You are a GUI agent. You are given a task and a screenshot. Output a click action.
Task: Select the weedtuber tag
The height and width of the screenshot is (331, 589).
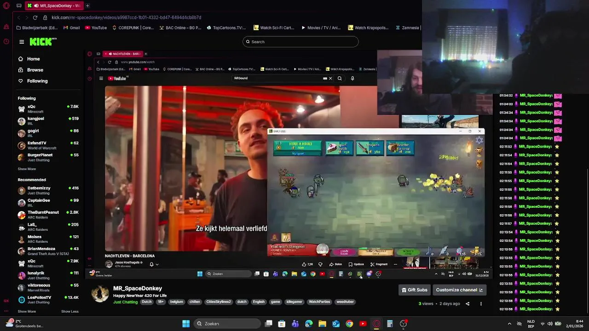coord(345,302)
